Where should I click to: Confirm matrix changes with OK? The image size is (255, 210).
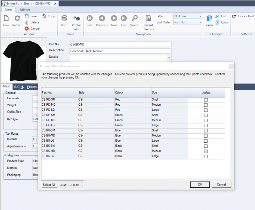pyautogui.click(x=200, y=184)
